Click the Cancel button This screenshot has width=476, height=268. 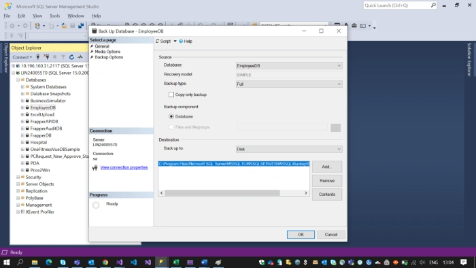click(x=331, y=234)
